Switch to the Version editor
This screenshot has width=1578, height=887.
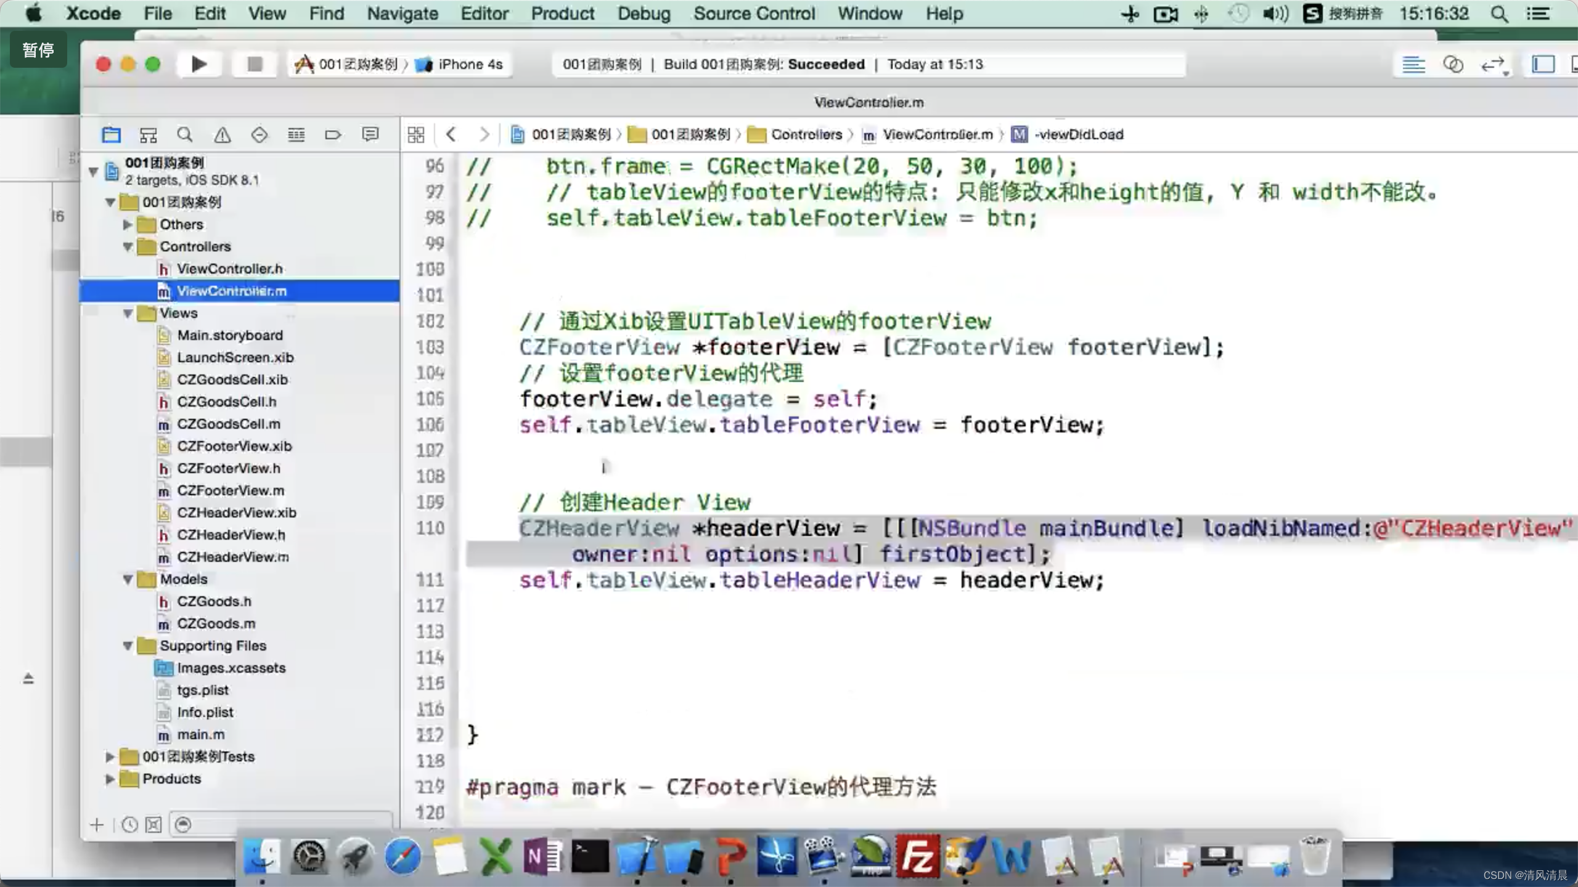tap(1494, 64)
